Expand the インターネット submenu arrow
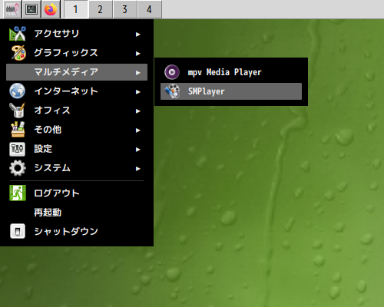This screenshot has width=384, height=307. [138, 92]
